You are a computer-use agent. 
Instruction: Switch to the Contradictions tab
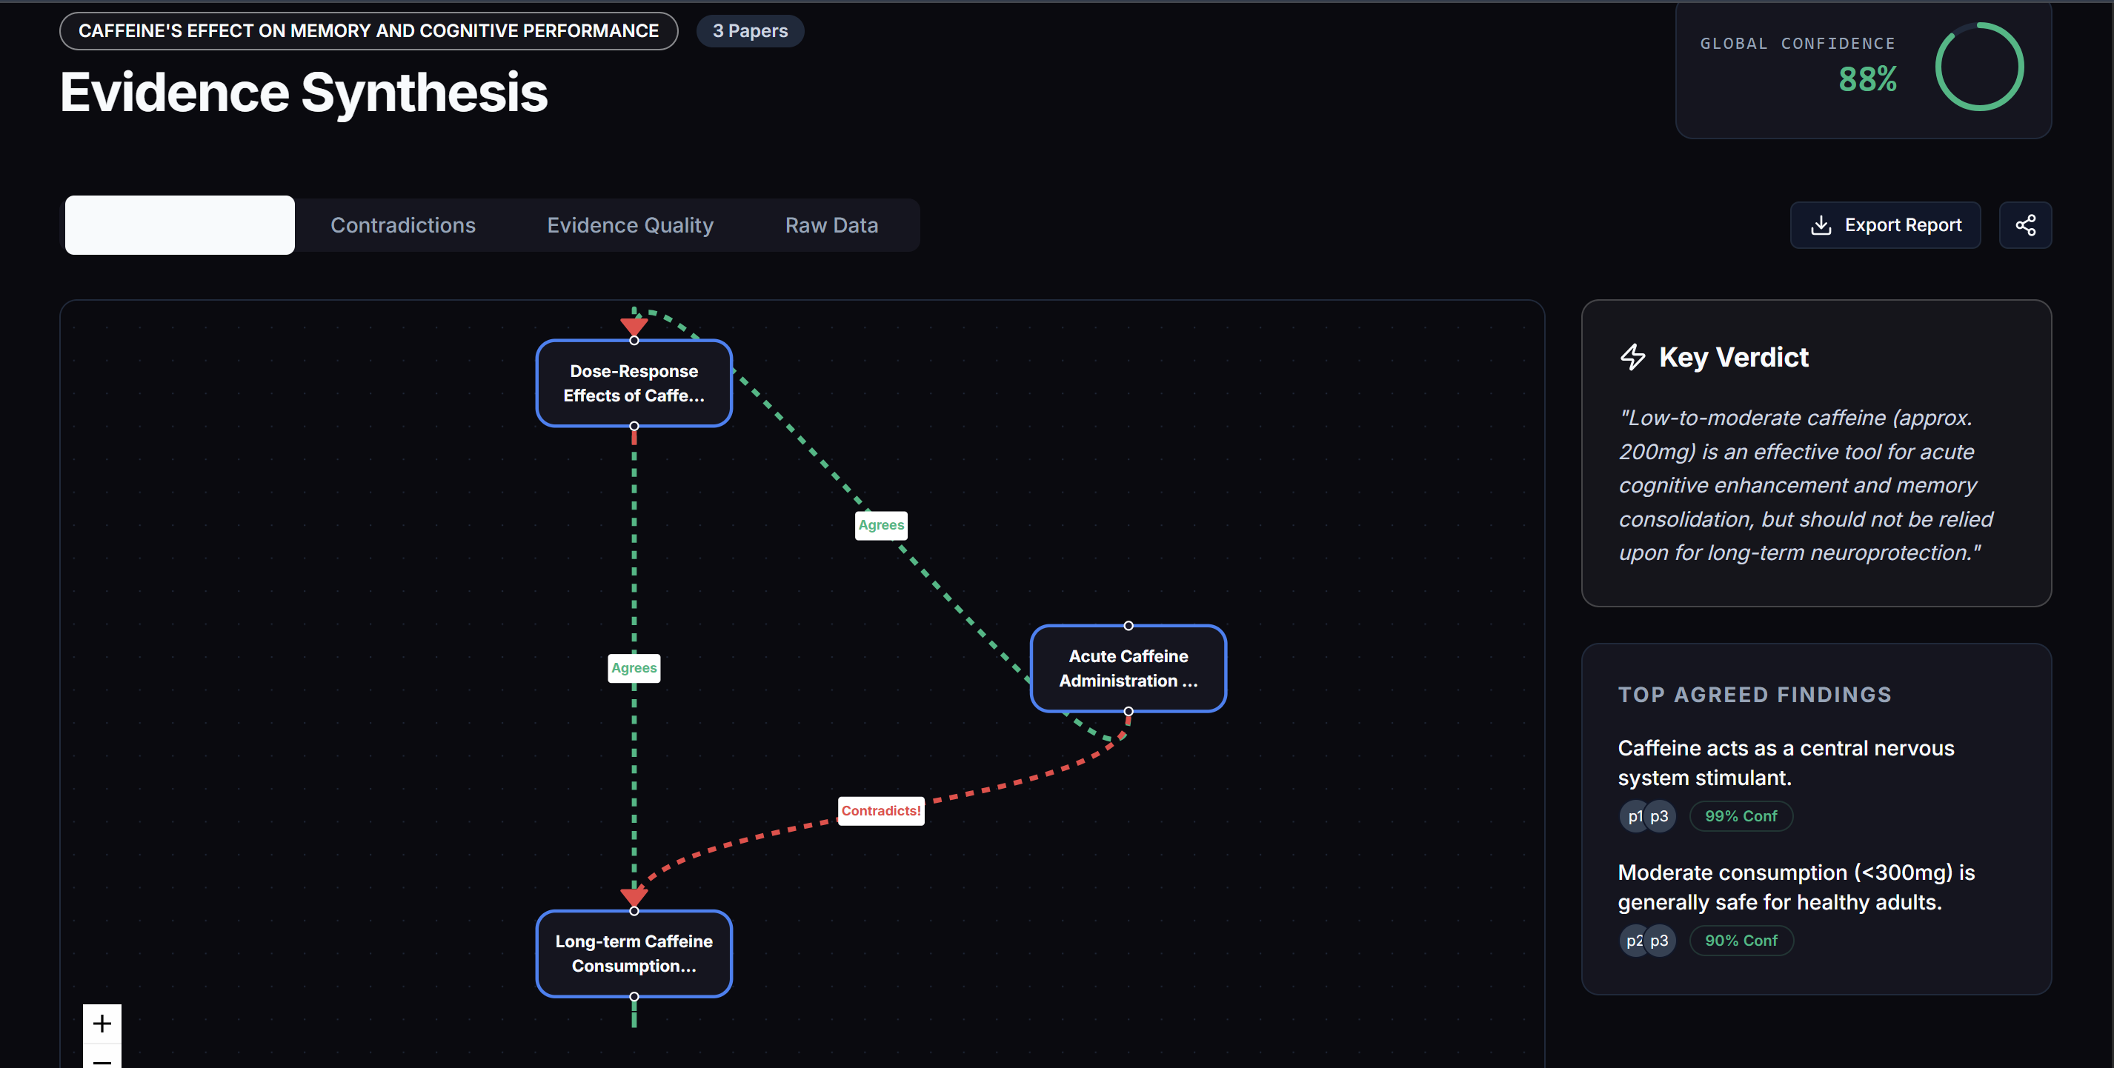tap(402, 224)
